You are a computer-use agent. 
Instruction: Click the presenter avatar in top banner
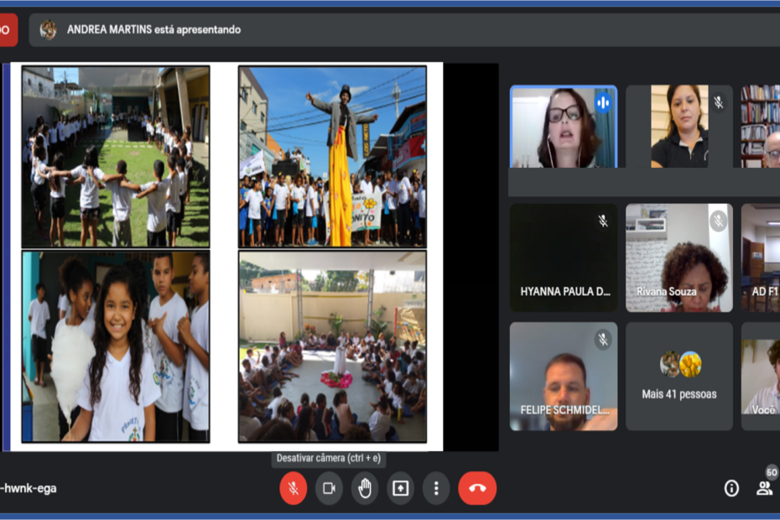coord(49,29)
